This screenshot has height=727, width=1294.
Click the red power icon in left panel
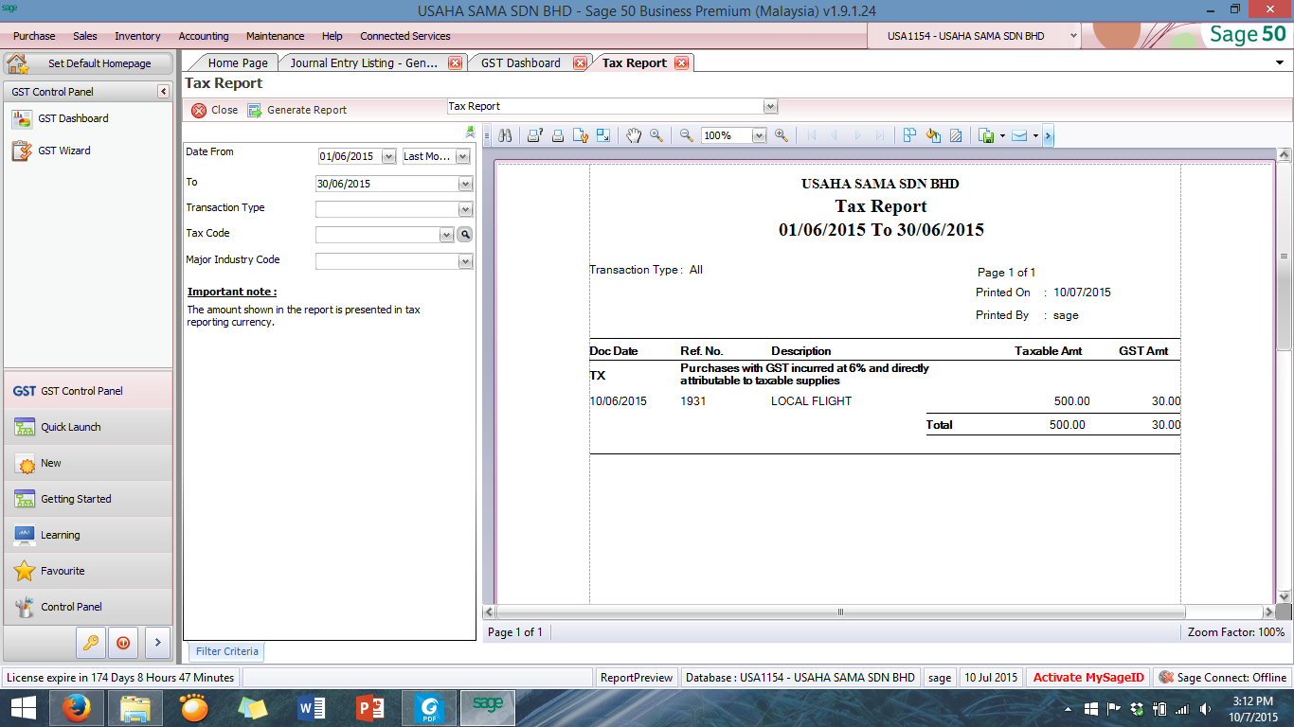(123, 642)
